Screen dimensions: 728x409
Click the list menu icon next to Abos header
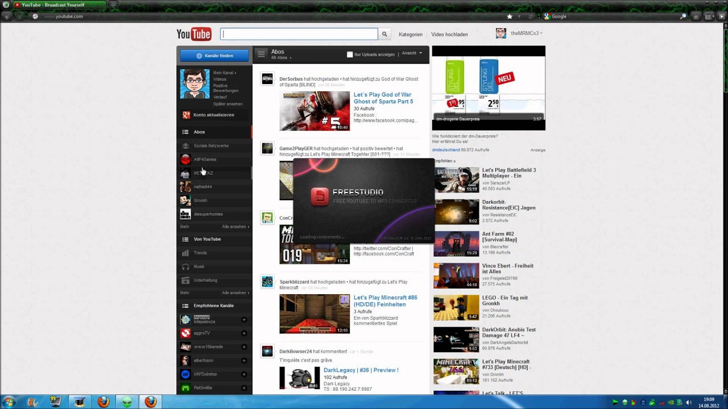pyautogui.click(x=261, y=54)
